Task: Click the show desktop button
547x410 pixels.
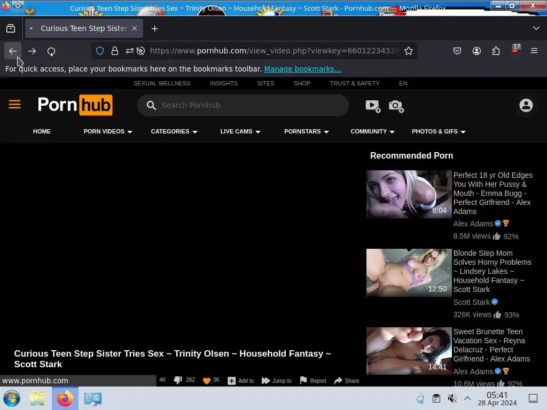Action: coord(533,398)
